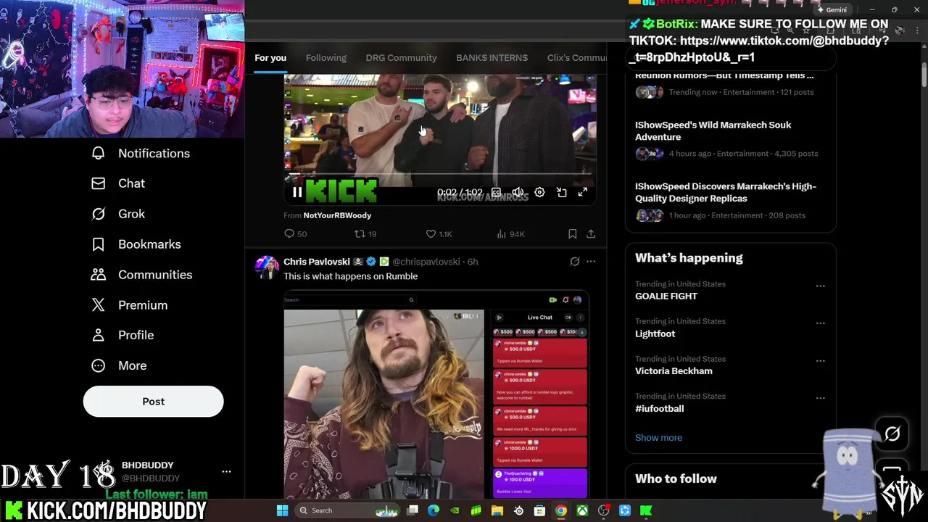Open the Gemini button in Chrome's title bar
This screenshot has width=928, height=522.
point(832,9)
